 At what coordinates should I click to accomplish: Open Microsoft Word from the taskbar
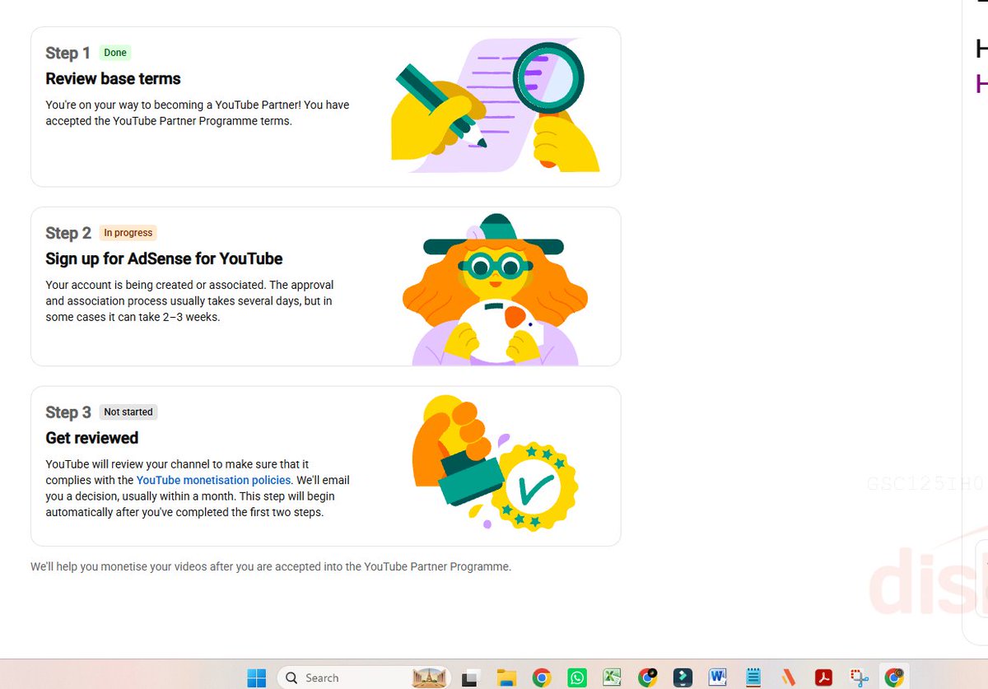click(x=718, y=677)
